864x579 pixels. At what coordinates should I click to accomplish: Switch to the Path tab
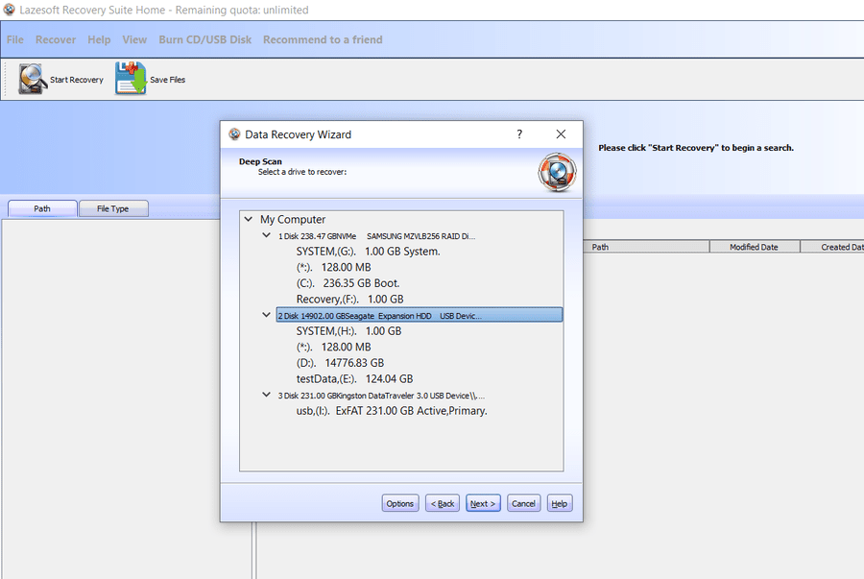[42, 208]
